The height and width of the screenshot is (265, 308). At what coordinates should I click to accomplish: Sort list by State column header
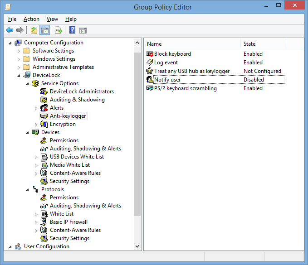coord(263,44)
